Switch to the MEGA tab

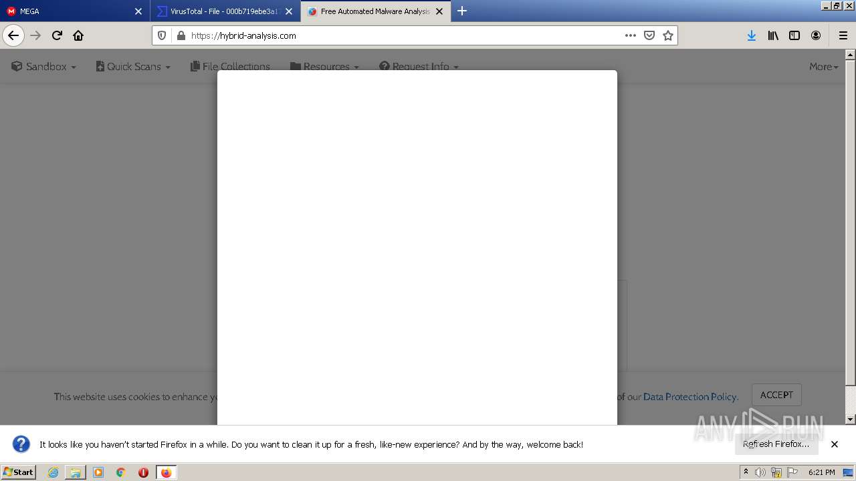point(75,11)
